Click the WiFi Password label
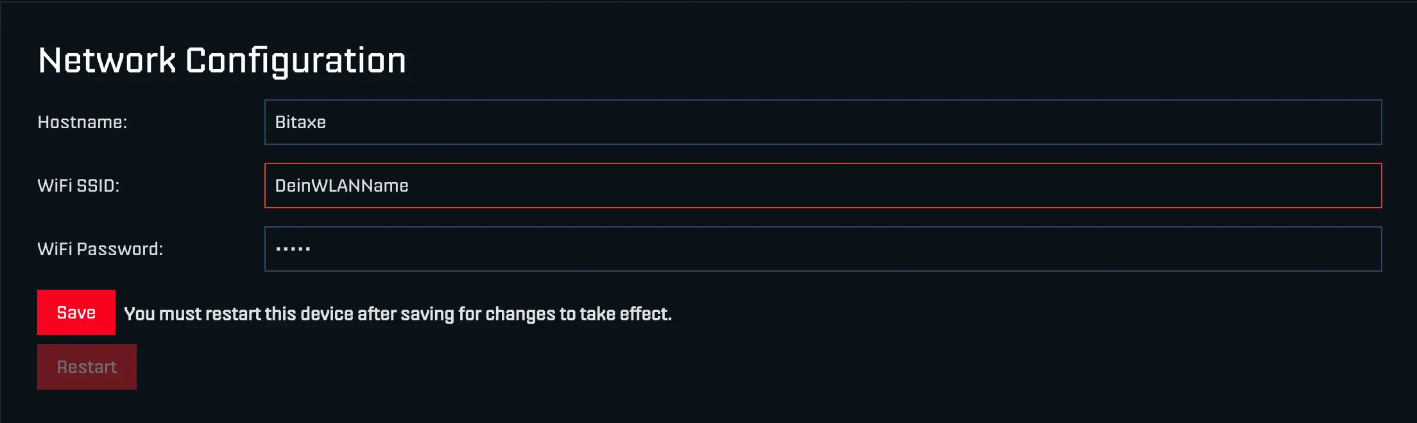 click(101, 249)
